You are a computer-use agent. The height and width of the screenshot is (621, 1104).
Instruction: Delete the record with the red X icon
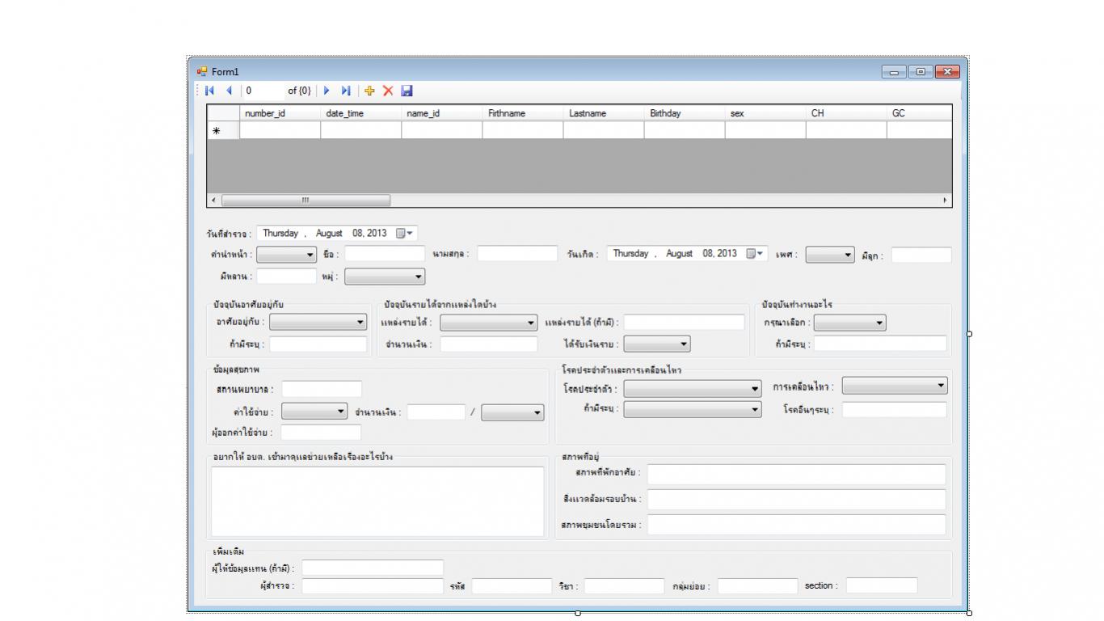point(388,91)
